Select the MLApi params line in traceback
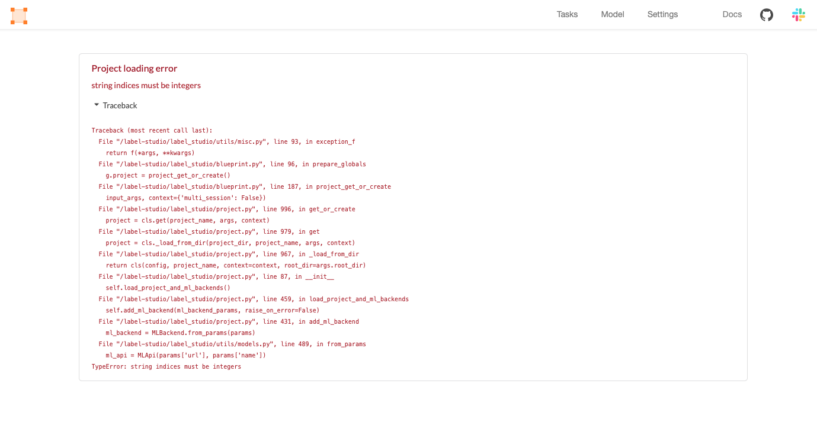 [185, 355]
